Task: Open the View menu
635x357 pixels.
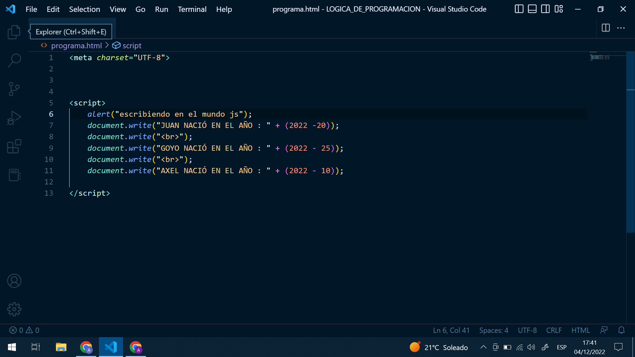Action: click(118, 9)
